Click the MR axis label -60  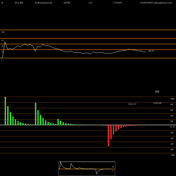point(172,144)
